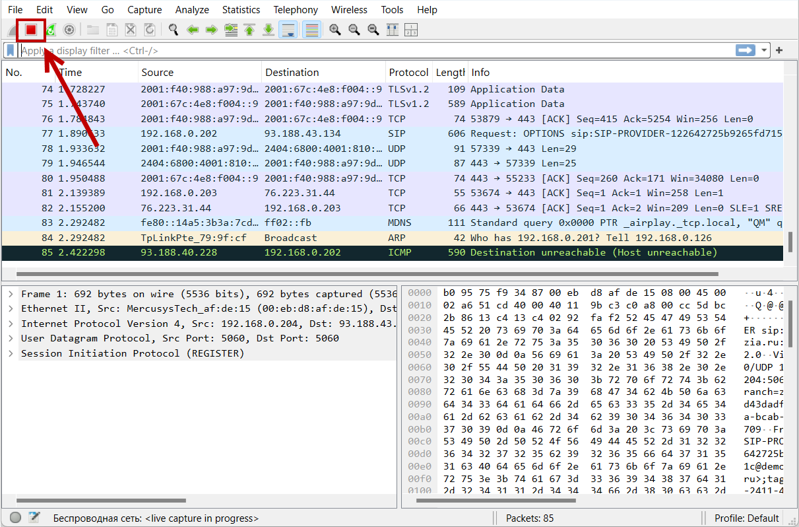The width and height of the screenshot is (799, 527).
Task: Open the display filter history dropdown
Action: pos(765,50)
